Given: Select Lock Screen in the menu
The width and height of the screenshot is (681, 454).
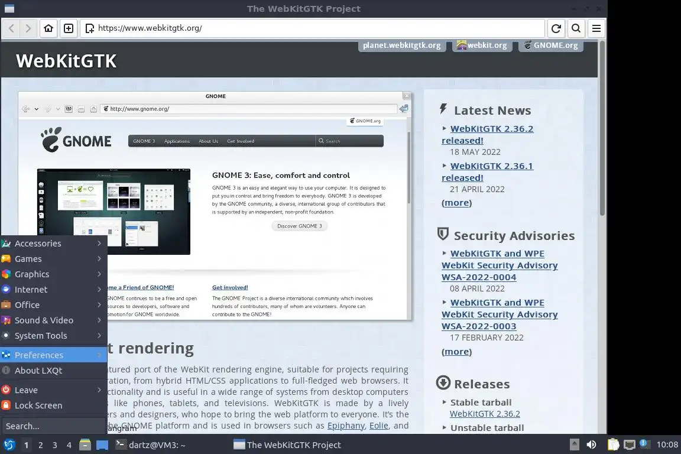Looking at the screenshot, I should 53,406.
